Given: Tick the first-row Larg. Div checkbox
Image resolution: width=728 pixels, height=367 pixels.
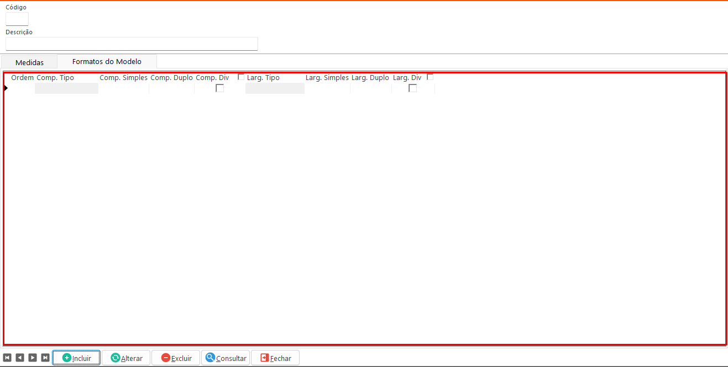Looking at the screenshot, I should coord(412,88).
